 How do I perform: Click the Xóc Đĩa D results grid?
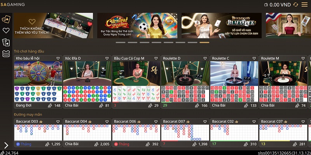coord(87,94)
